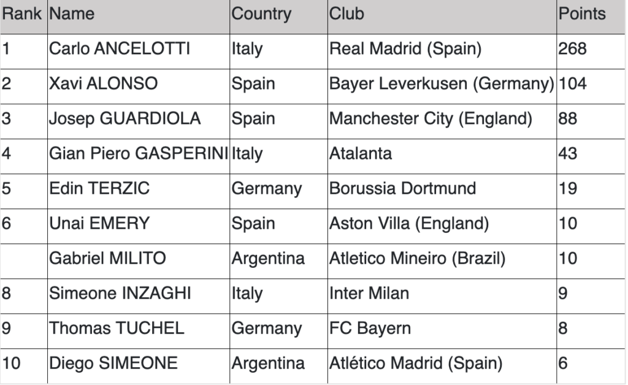Viewport: 628px width, 385px height.
Task: Select the Xavi ALONSO name cell
Action: tap(139, 86)
